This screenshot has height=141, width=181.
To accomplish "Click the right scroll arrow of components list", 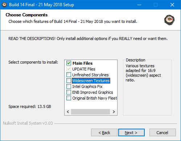I will point(114,112).
